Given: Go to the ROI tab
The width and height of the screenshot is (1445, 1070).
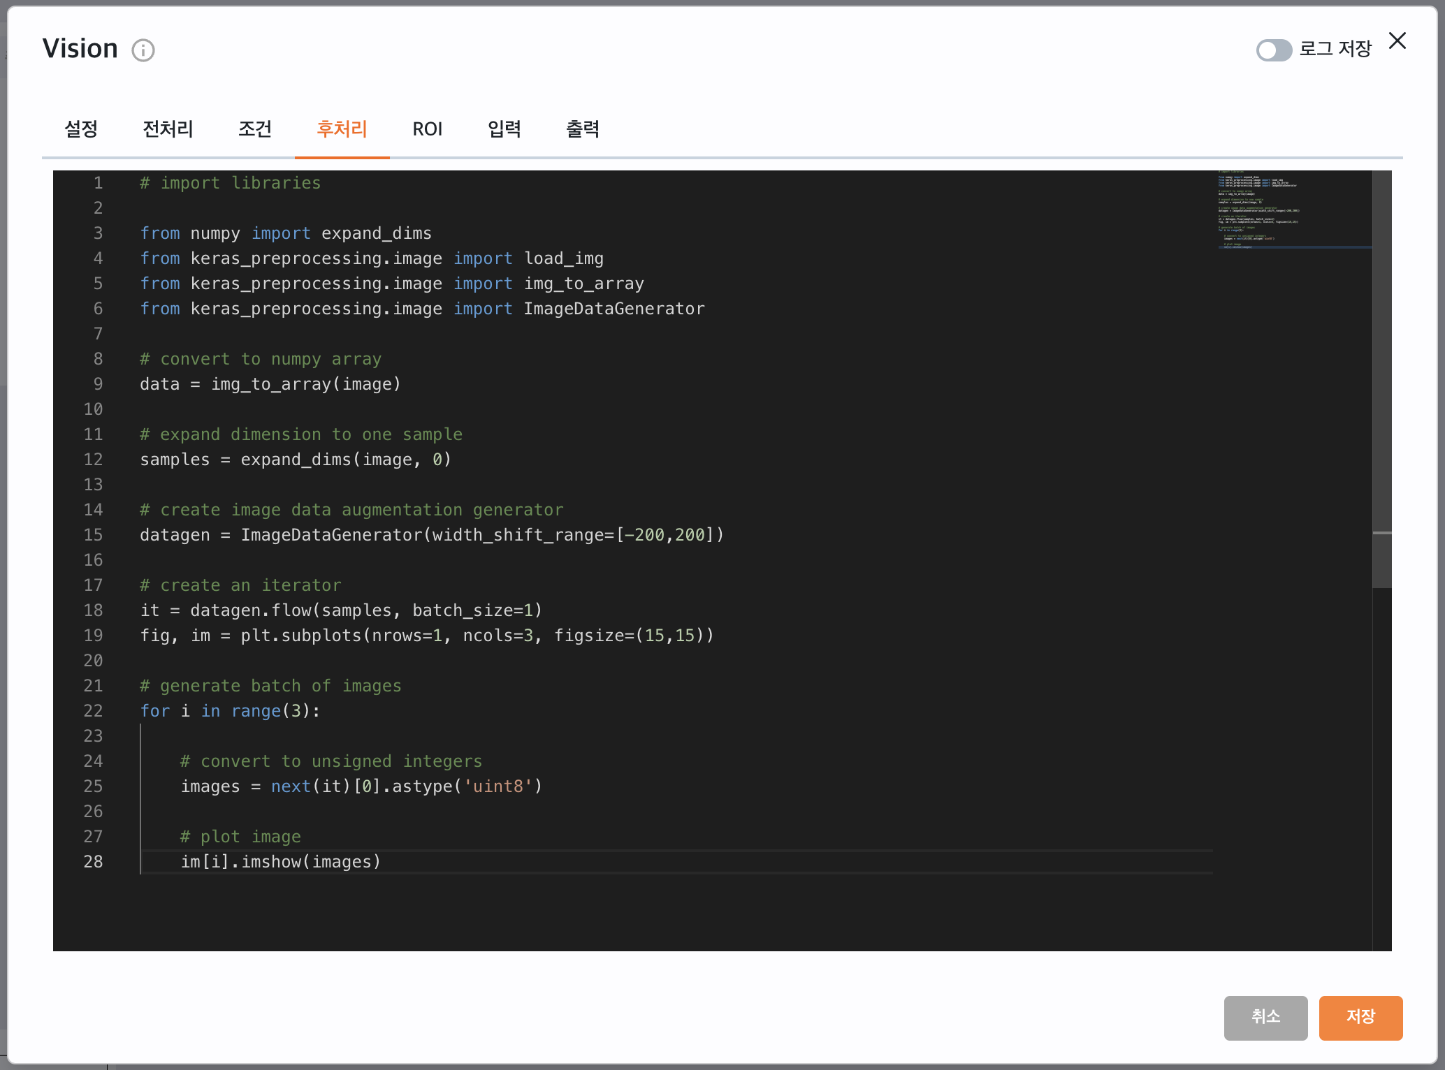Looking at the screenshot, I should [428, 129].
